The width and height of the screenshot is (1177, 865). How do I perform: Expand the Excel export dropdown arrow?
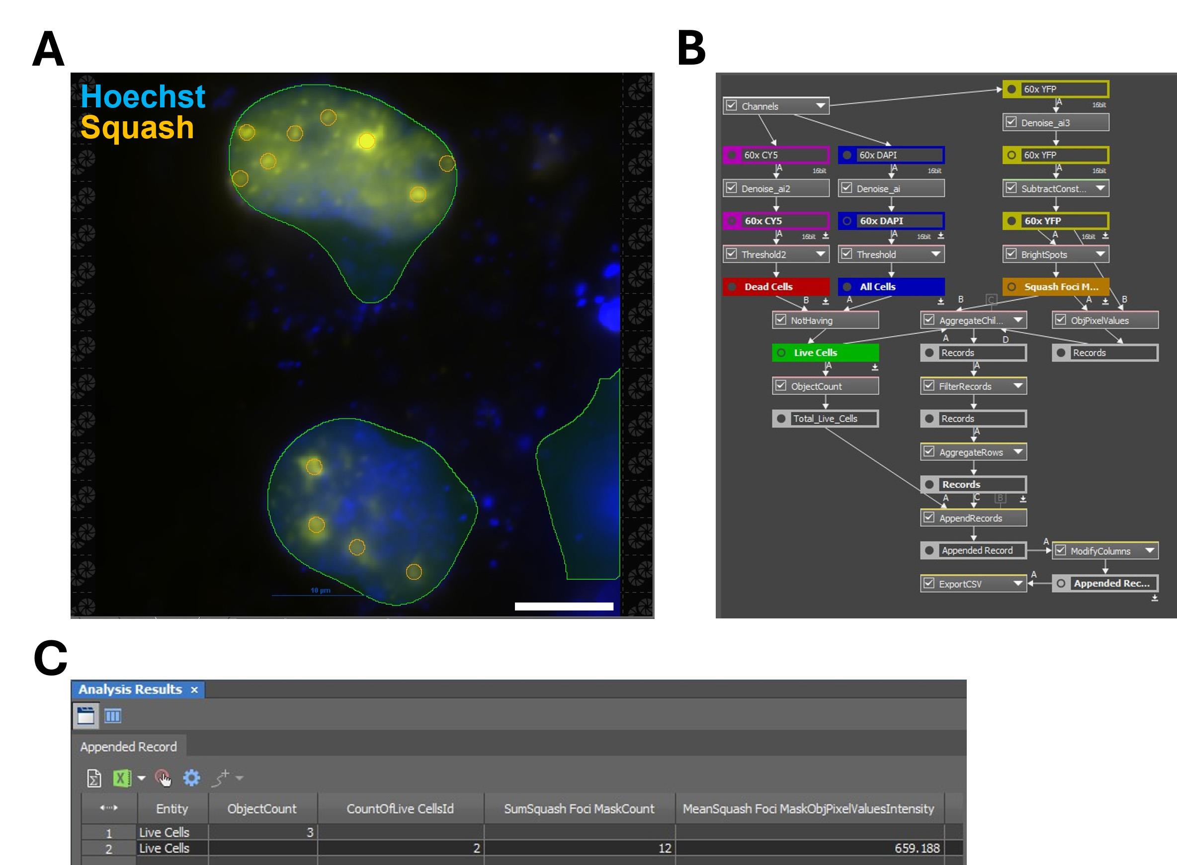tap(141, 778)
